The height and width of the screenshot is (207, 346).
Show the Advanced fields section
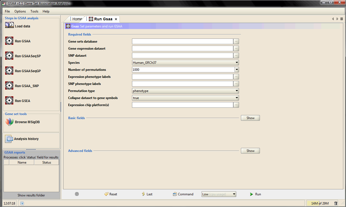250,151
